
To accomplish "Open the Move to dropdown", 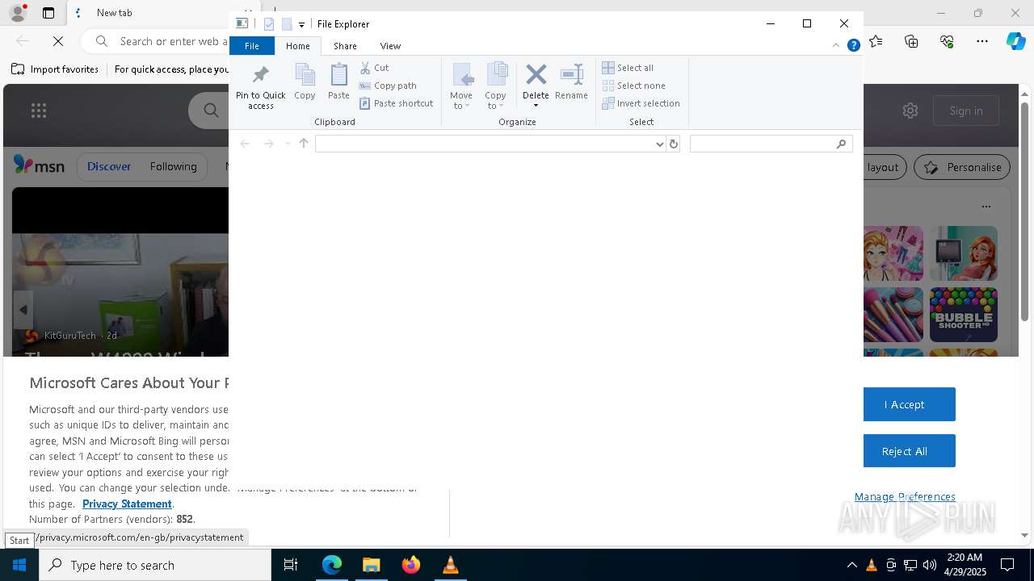I will pos(461,86).
